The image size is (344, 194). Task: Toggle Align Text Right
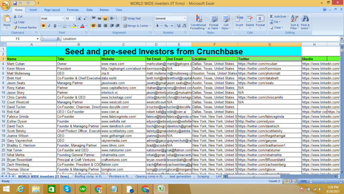pyautogui.click(x=105, y=26)
